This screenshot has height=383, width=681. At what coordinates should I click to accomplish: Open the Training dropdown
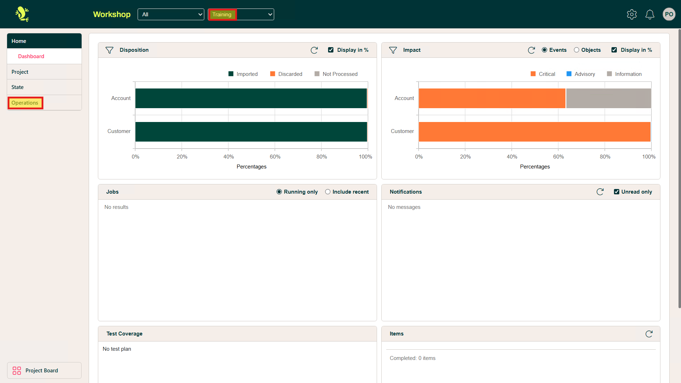point(241,15)
